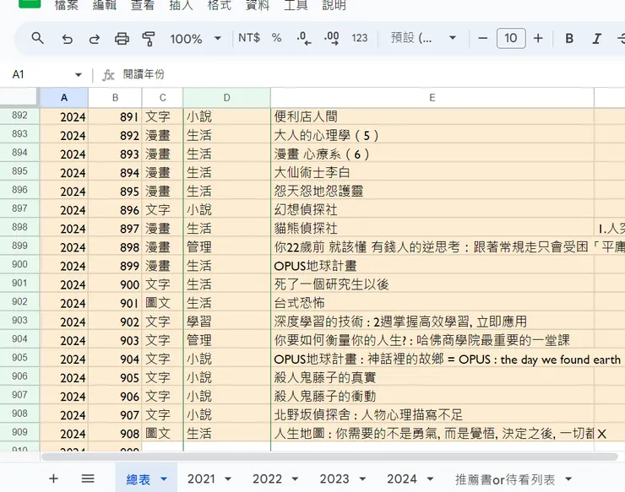Print the spreadsheet
Viewport: 625px width, 492px height.
tap(122, 39)
